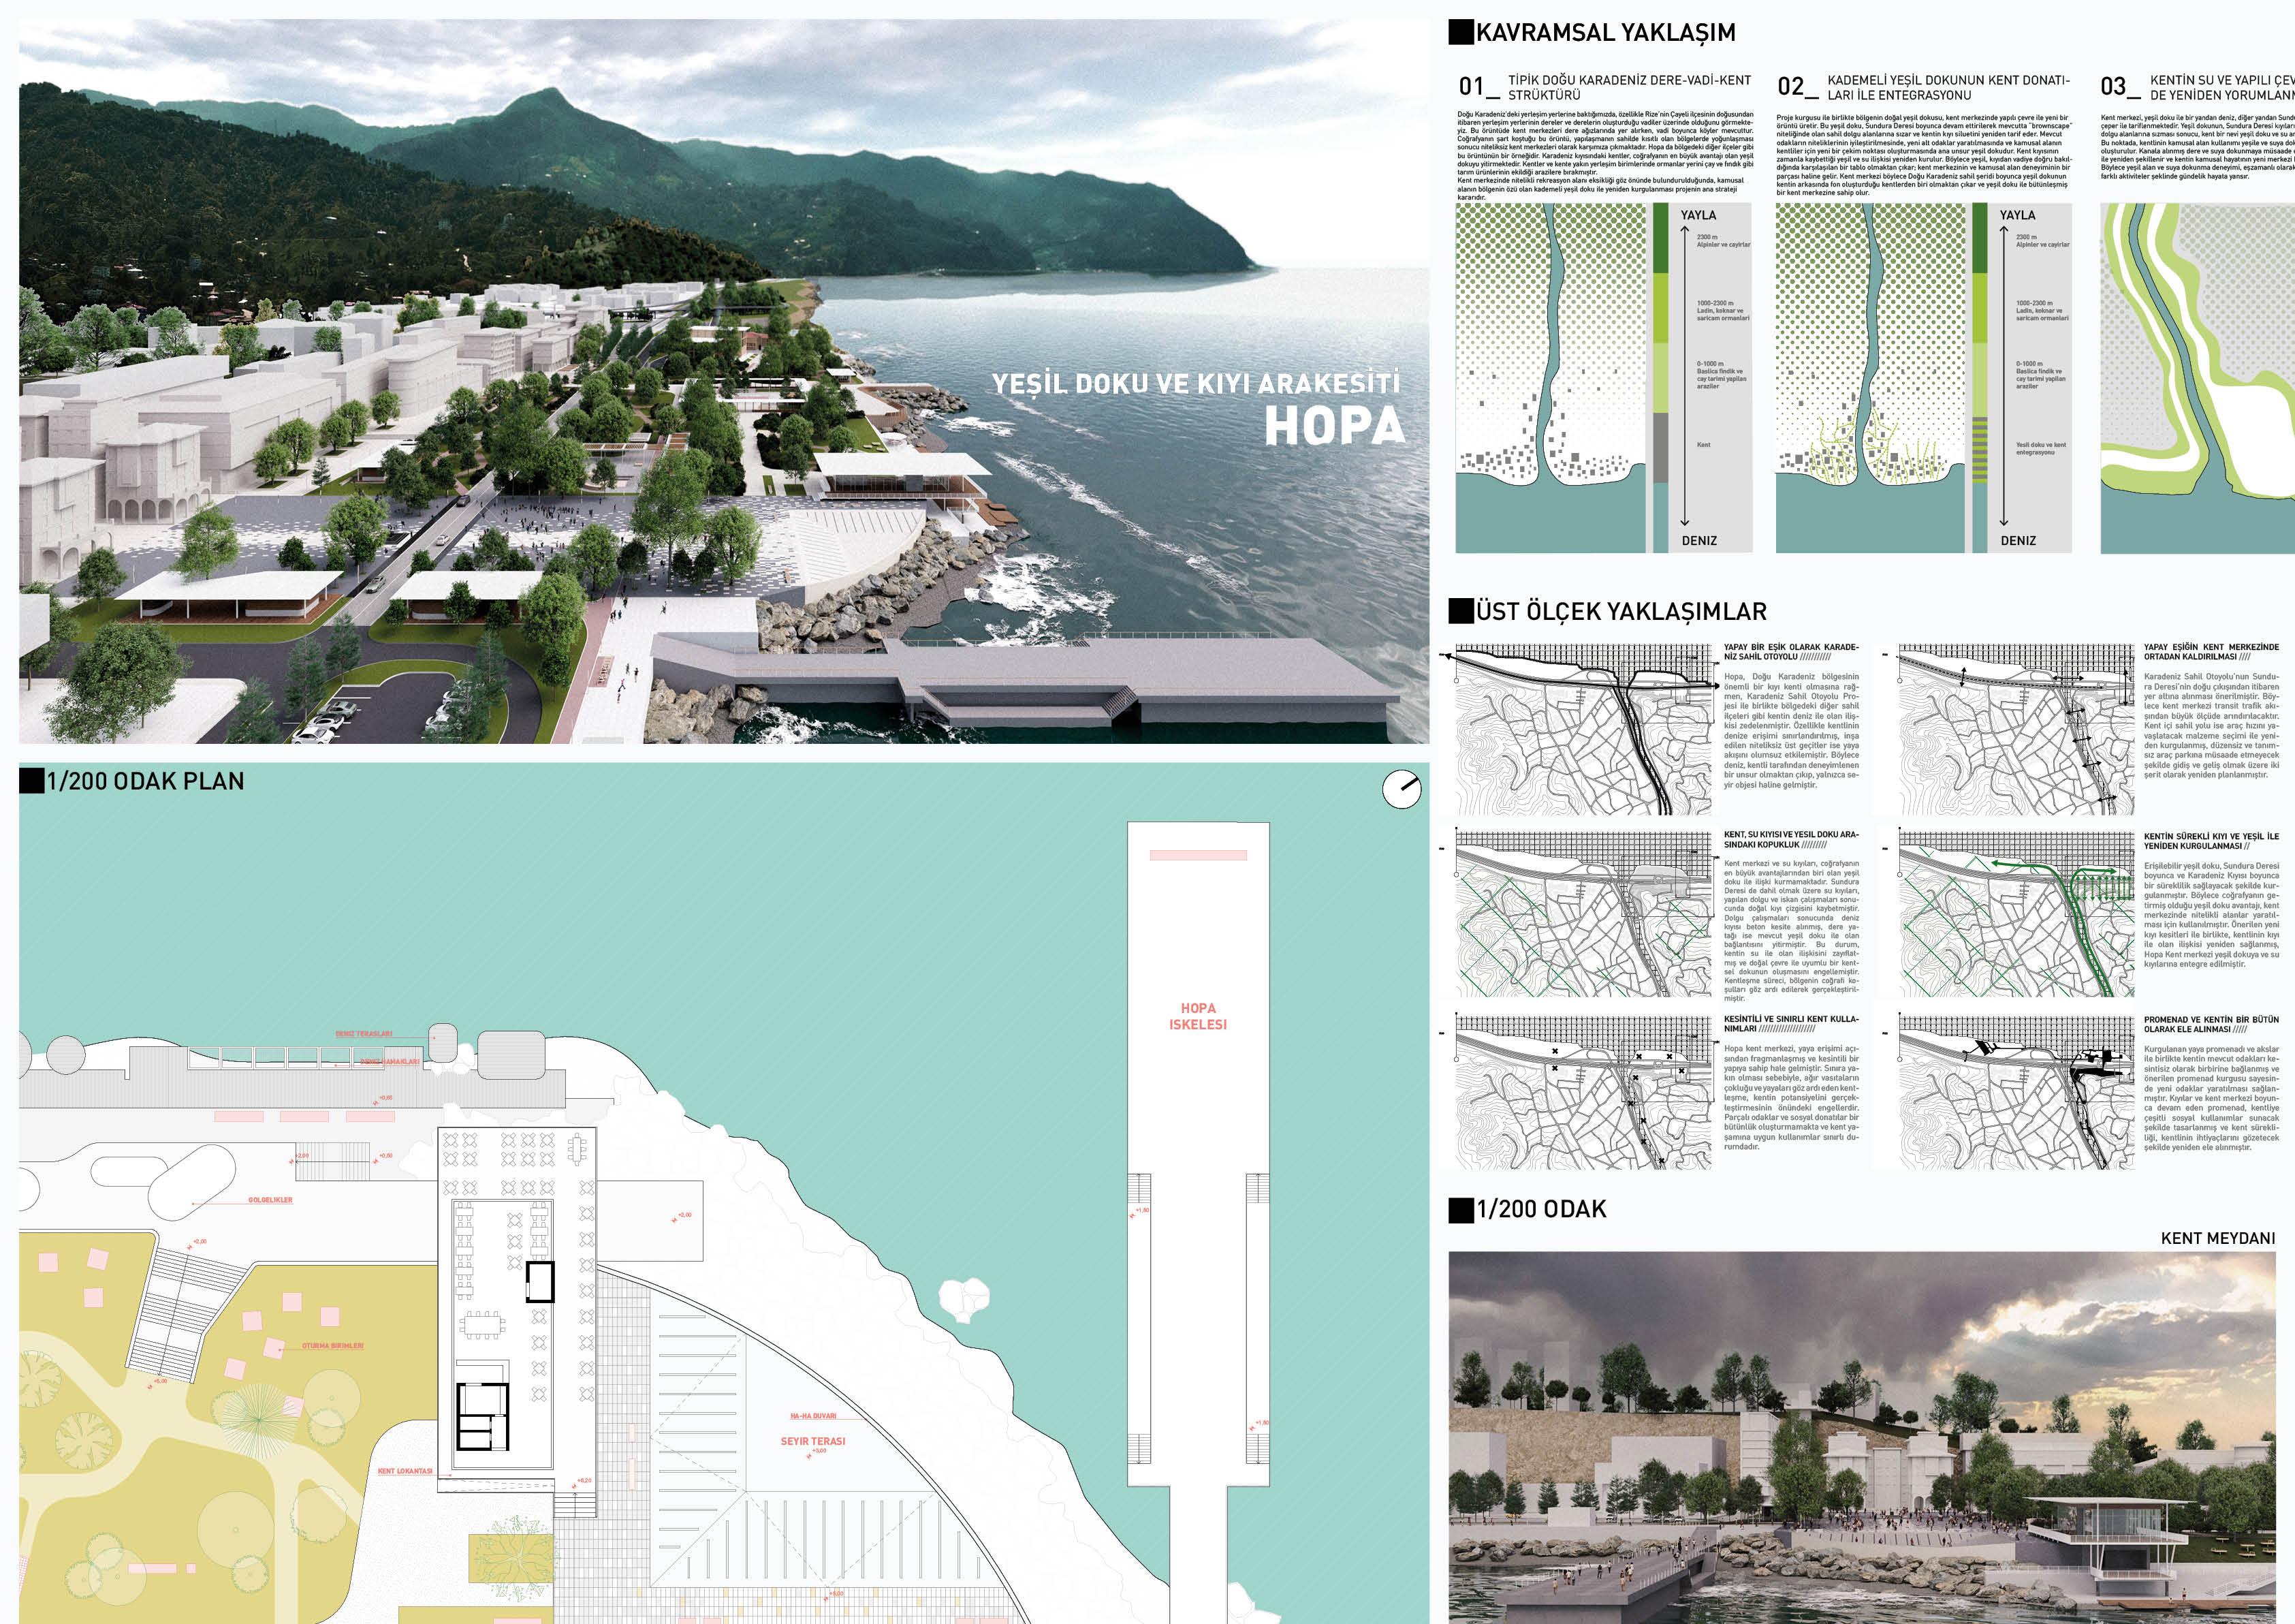Click black square beside KAVRAMSAL YAKLAŞIM heading

pyautogui.click(x=1460, y=32)
